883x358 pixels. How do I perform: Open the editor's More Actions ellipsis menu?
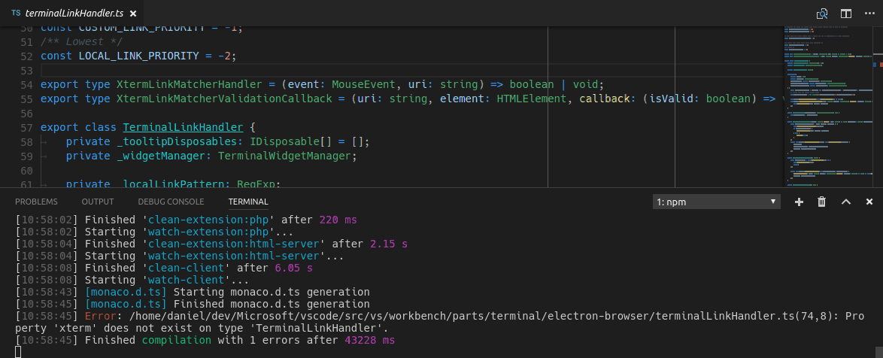869,14
